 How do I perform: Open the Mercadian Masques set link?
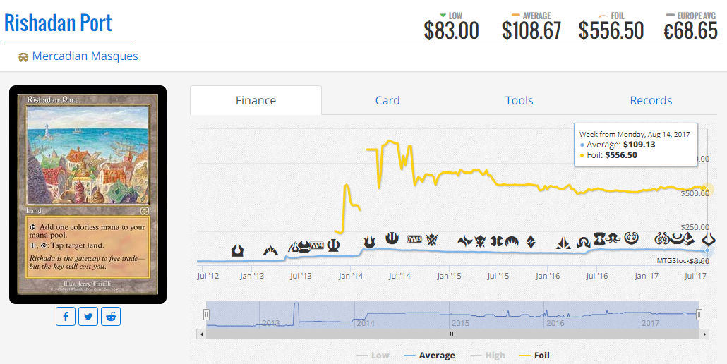point(85,56)
